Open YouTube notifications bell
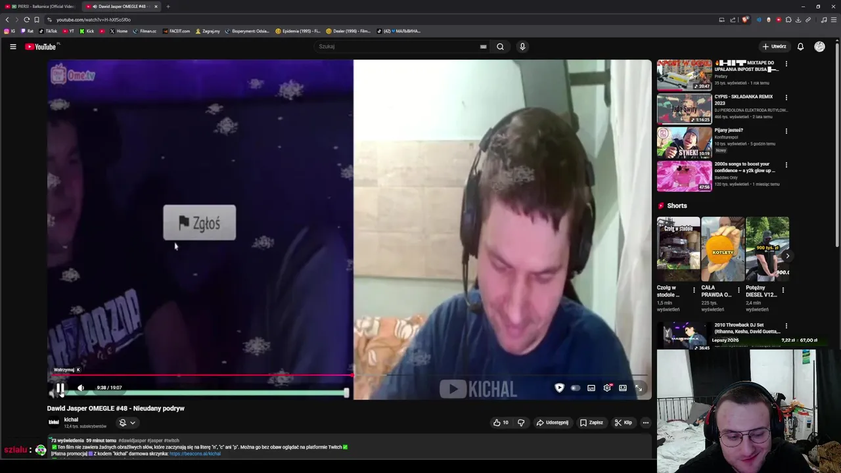Viewport: 841px width, 473px height. [800, 47]
